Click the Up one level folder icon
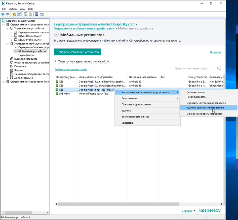 14,14
